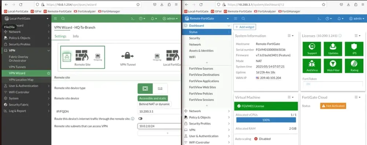The height and width of the screenshot is (145, 367).
Task: Open FortiAnalyzer bookmark in right window
Action: [x=265, y=11]
